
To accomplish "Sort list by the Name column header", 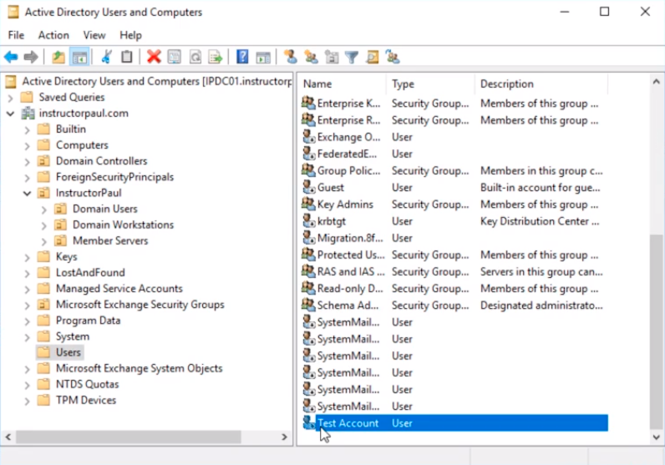I will pos(342,84).
